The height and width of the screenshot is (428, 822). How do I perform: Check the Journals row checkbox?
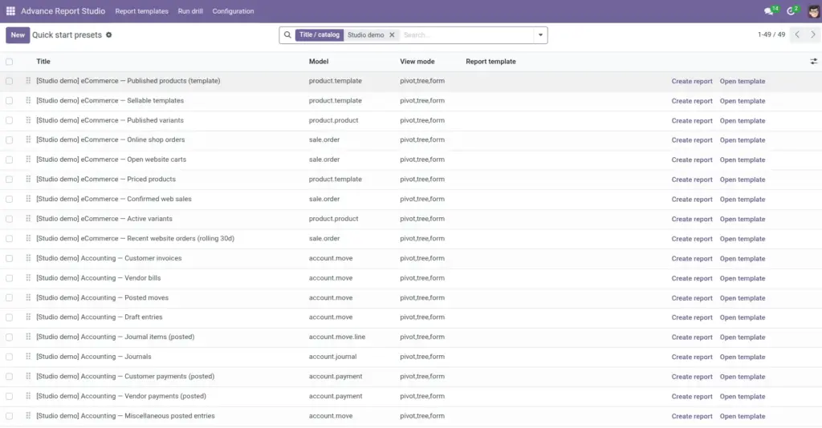(x=10, y=357)
